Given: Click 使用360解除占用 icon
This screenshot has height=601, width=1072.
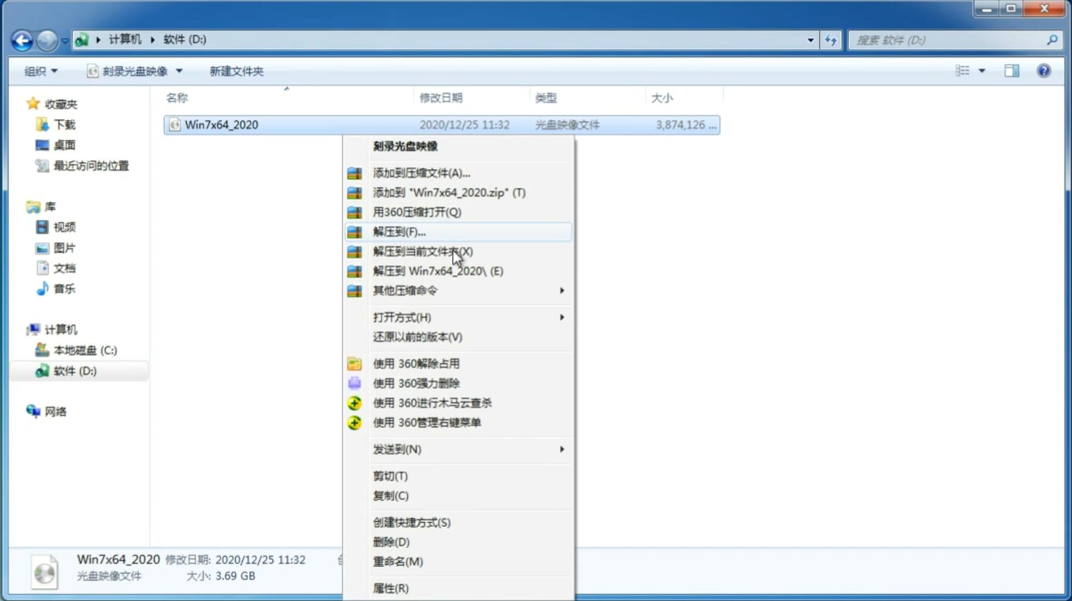Looking at the screenshot, I should pyautogui.click(x=354, y=363).
